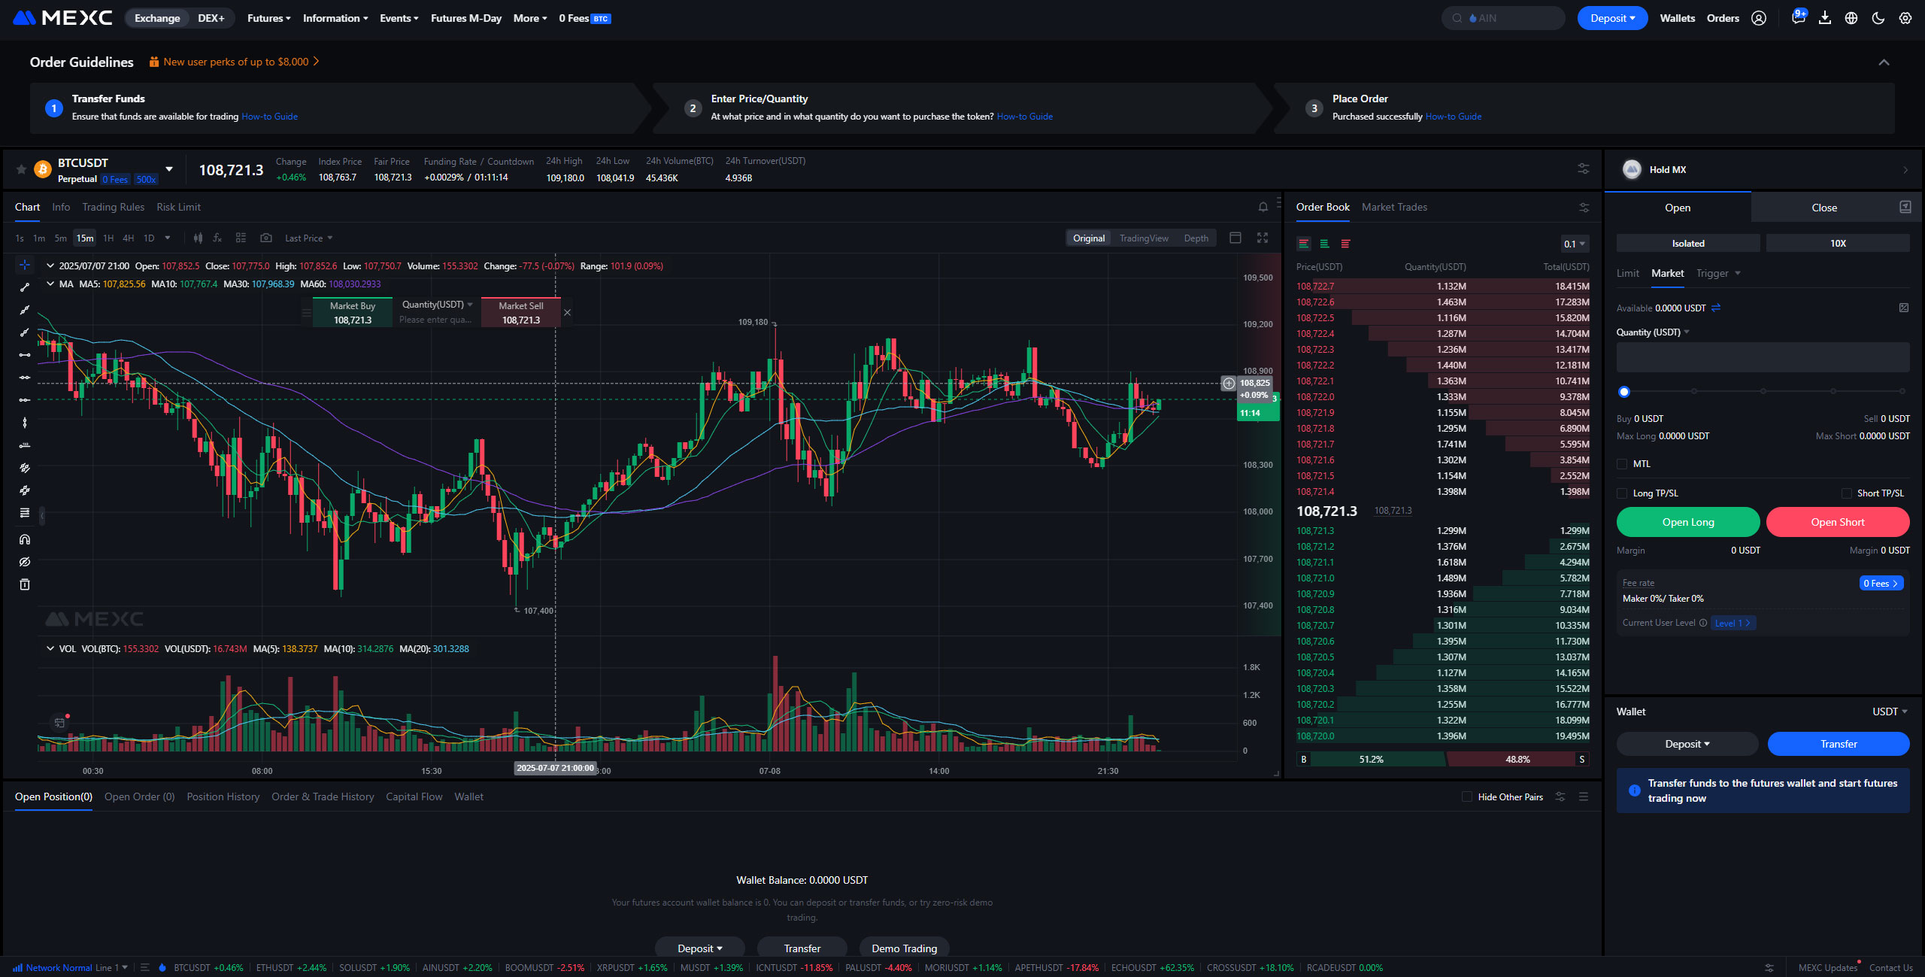Select the crosshair cursor drawing tool

click(x=25, y=265)
